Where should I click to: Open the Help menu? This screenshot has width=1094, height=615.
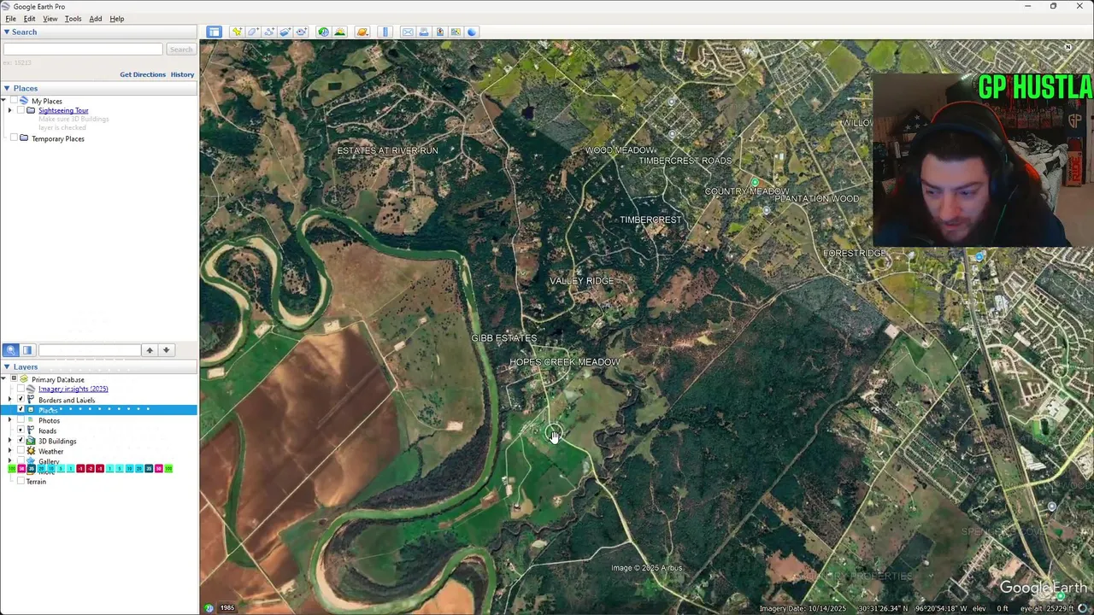click(117, 19)
